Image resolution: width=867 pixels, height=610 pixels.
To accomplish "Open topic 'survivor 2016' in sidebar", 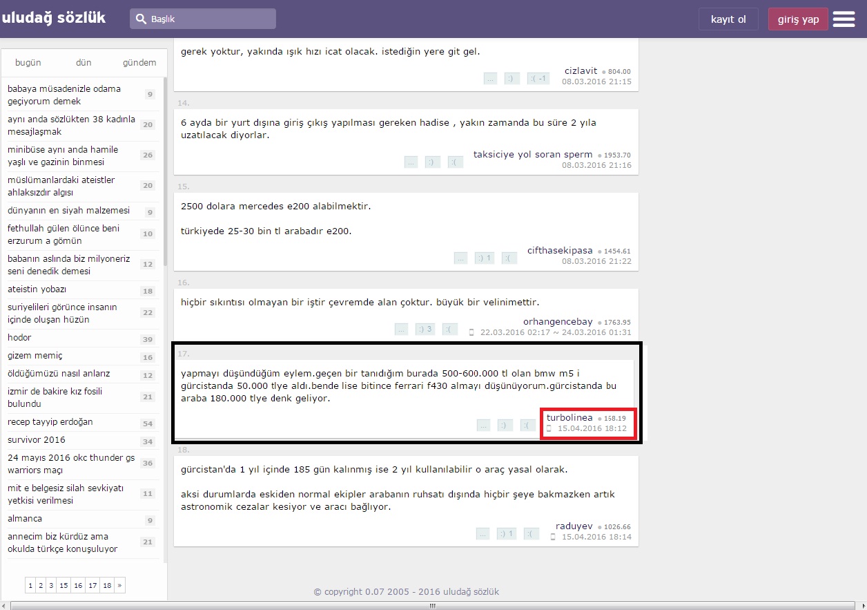I will (37, 440).
